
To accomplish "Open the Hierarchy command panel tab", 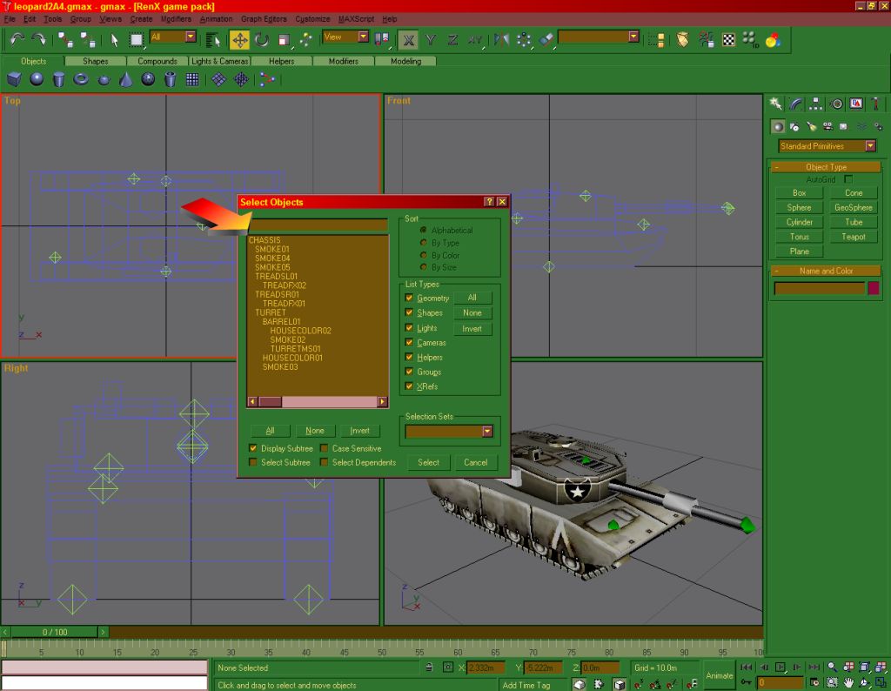I will click(816, 104).
